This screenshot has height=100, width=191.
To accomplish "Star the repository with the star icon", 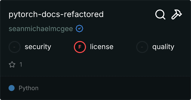I will click(12, 65).
